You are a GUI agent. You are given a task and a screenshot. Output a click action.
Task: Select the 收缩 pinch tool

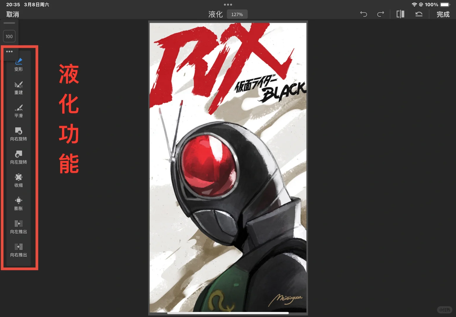(x=18, y=181)
